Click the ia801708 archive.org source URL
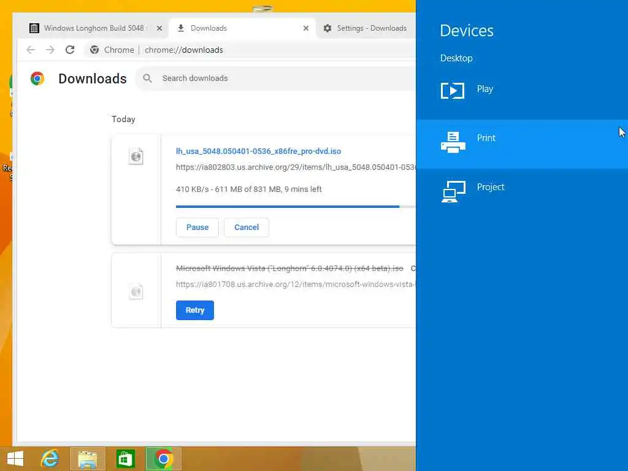The height and width of the screenshot is (471, 628). 296,285
